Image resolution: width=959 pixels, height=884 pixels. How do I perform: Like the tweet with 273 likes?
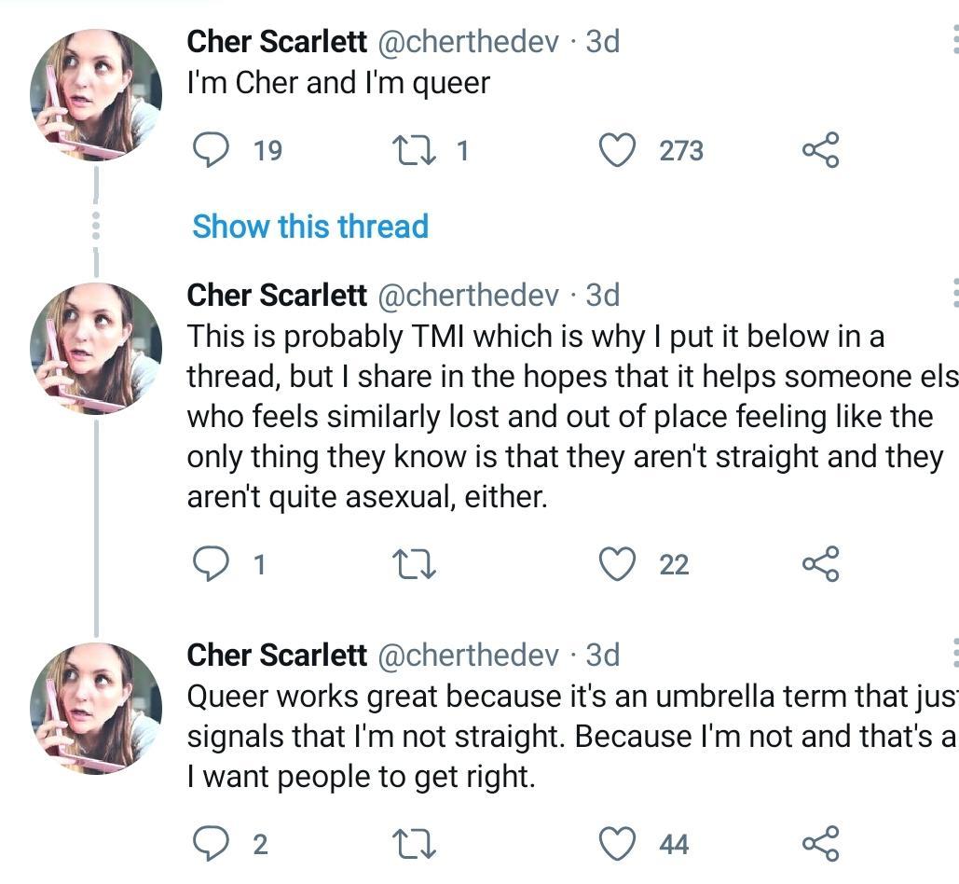coord(616,150)
